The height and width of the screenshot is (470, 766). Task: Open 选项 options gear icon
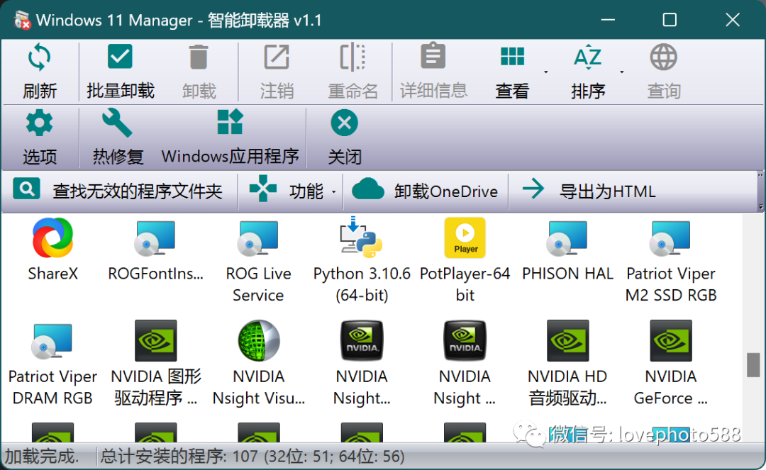39,123
